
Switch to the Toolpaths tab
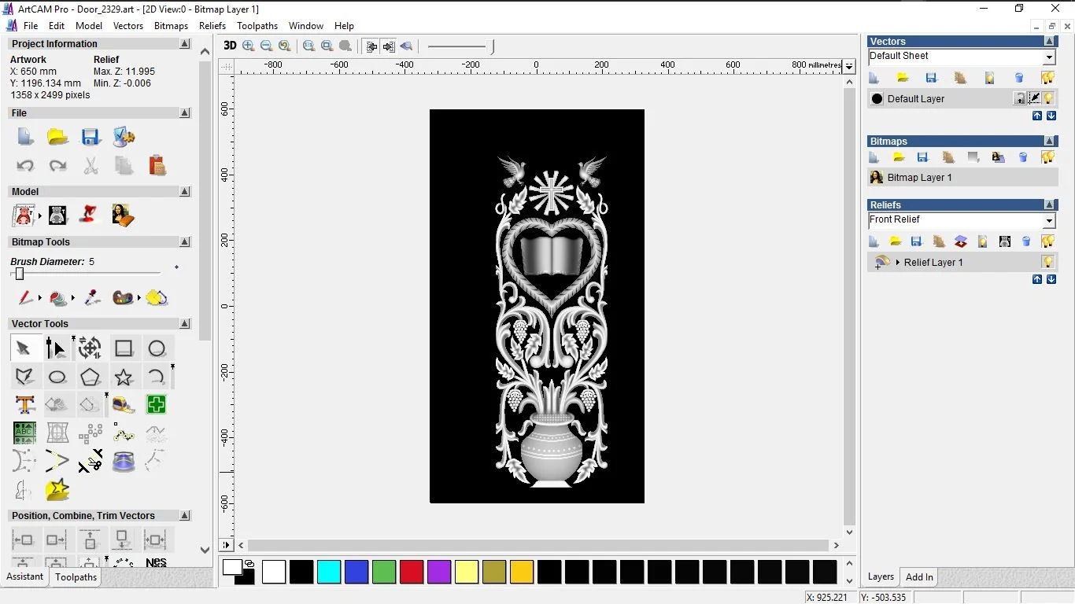point(76,577)
